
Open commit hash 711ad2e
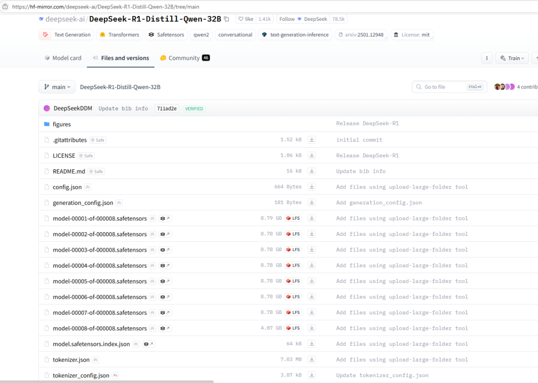[x=167, y=108]
